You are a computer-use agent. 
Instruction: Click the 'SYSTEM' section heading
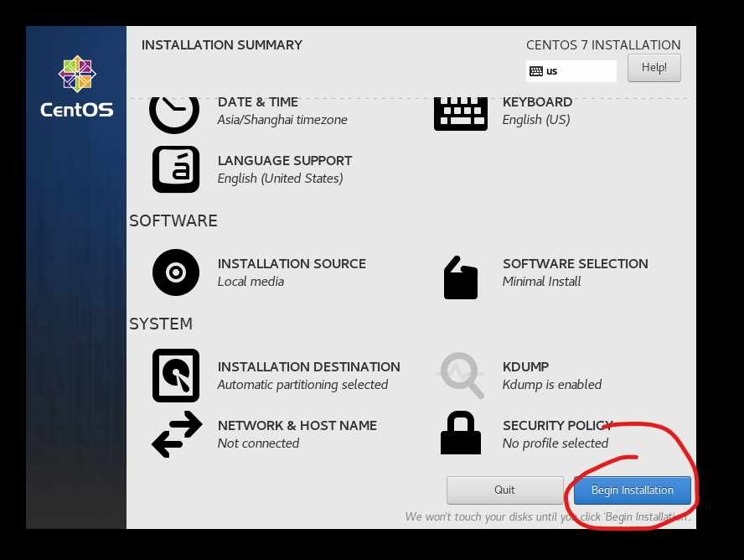point(161,324)
